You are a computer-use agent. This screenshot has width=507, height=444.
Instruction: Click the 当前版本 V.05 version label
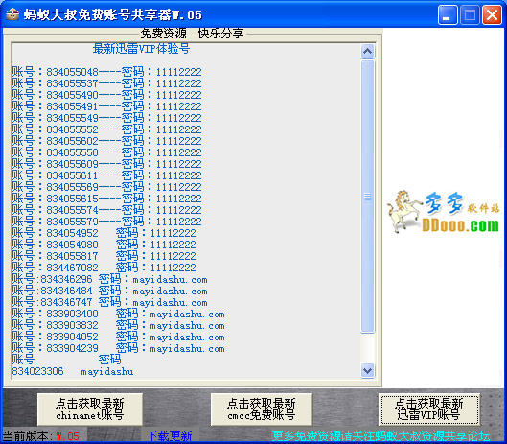point(41,436)
